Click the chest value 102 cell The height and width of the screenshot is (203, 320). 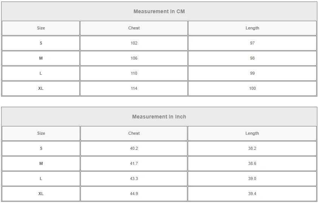(x=134, y=43)
